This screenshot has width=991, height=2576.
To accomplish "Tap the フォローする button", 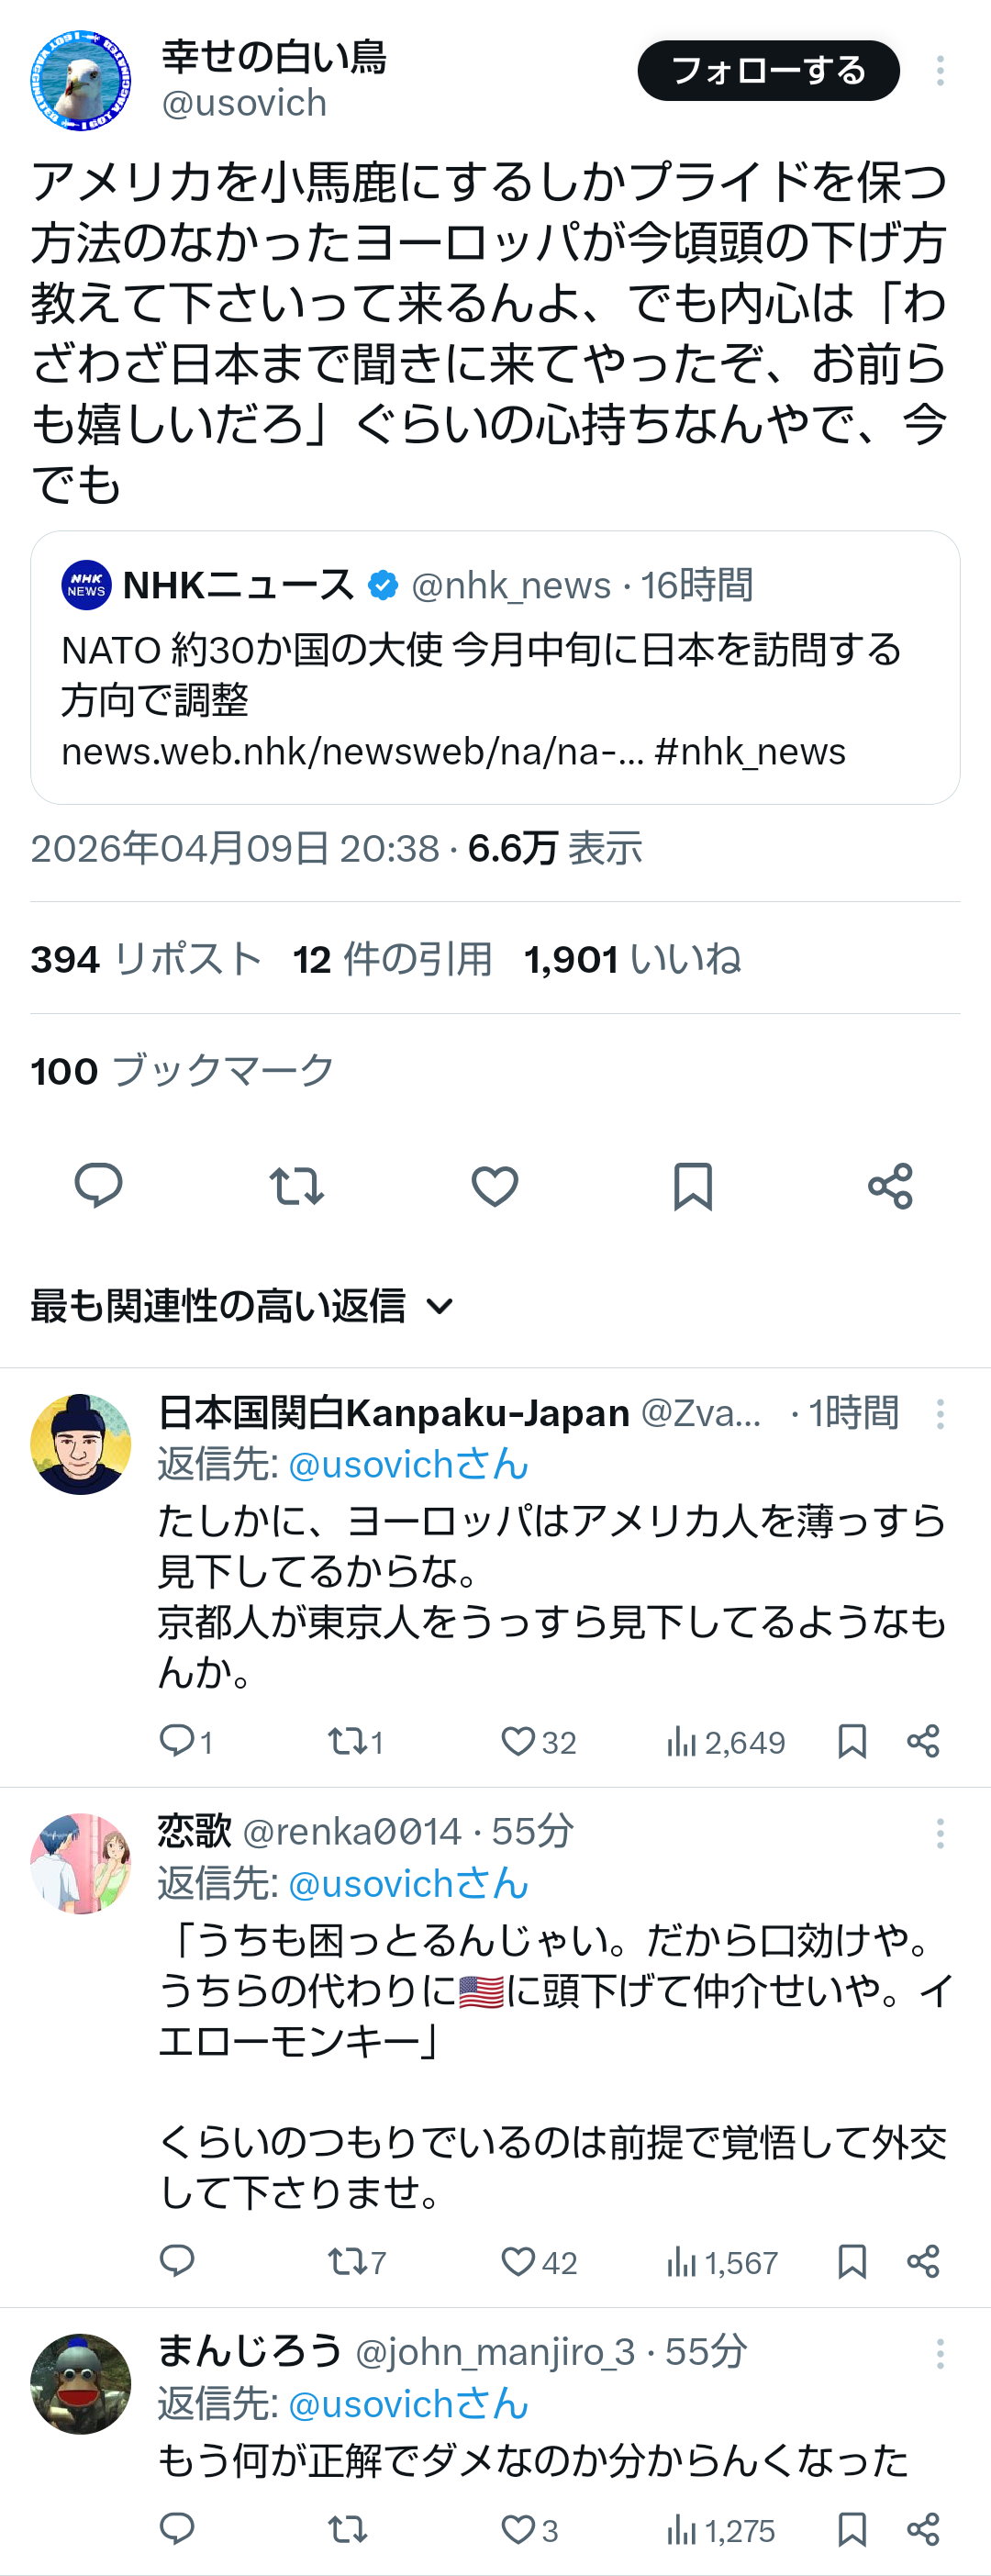I will pyautogui.click(x=768, y=71).
